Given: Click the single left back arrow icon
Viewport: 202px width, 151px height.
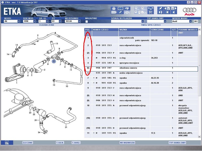Looking at the screenshot, I should point(174,12).
